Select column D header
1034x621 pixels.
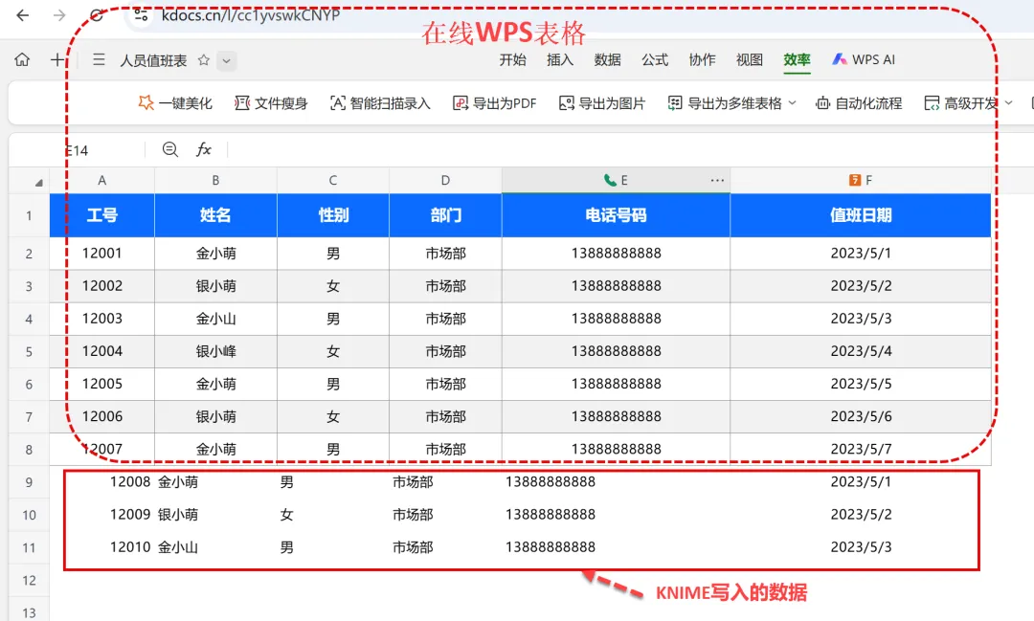pos(446,180)
